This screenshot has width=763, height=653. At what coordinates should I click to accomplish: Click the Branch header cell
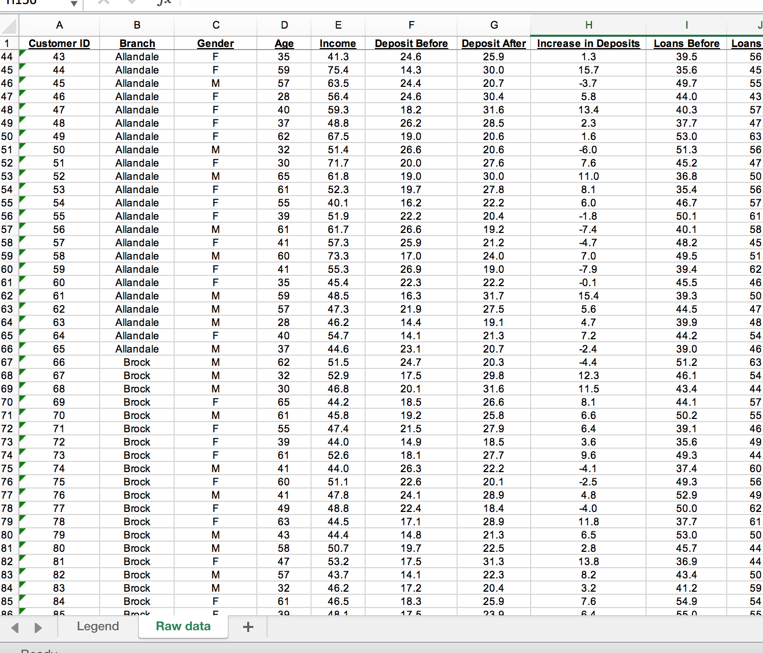pos(137,43)
